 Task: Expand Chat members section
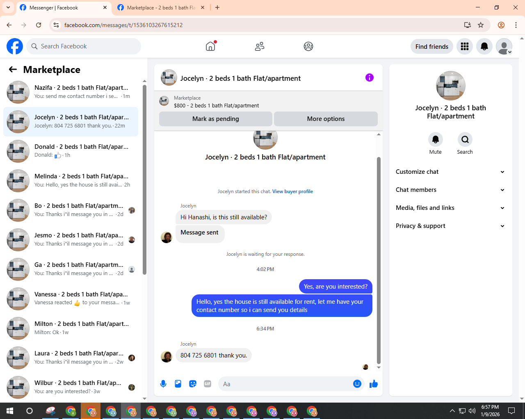coord(450,190)
